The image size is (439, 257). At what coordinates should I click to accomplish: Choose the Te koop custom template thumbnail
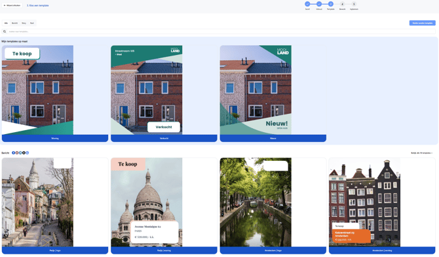[x=37, y=90]
